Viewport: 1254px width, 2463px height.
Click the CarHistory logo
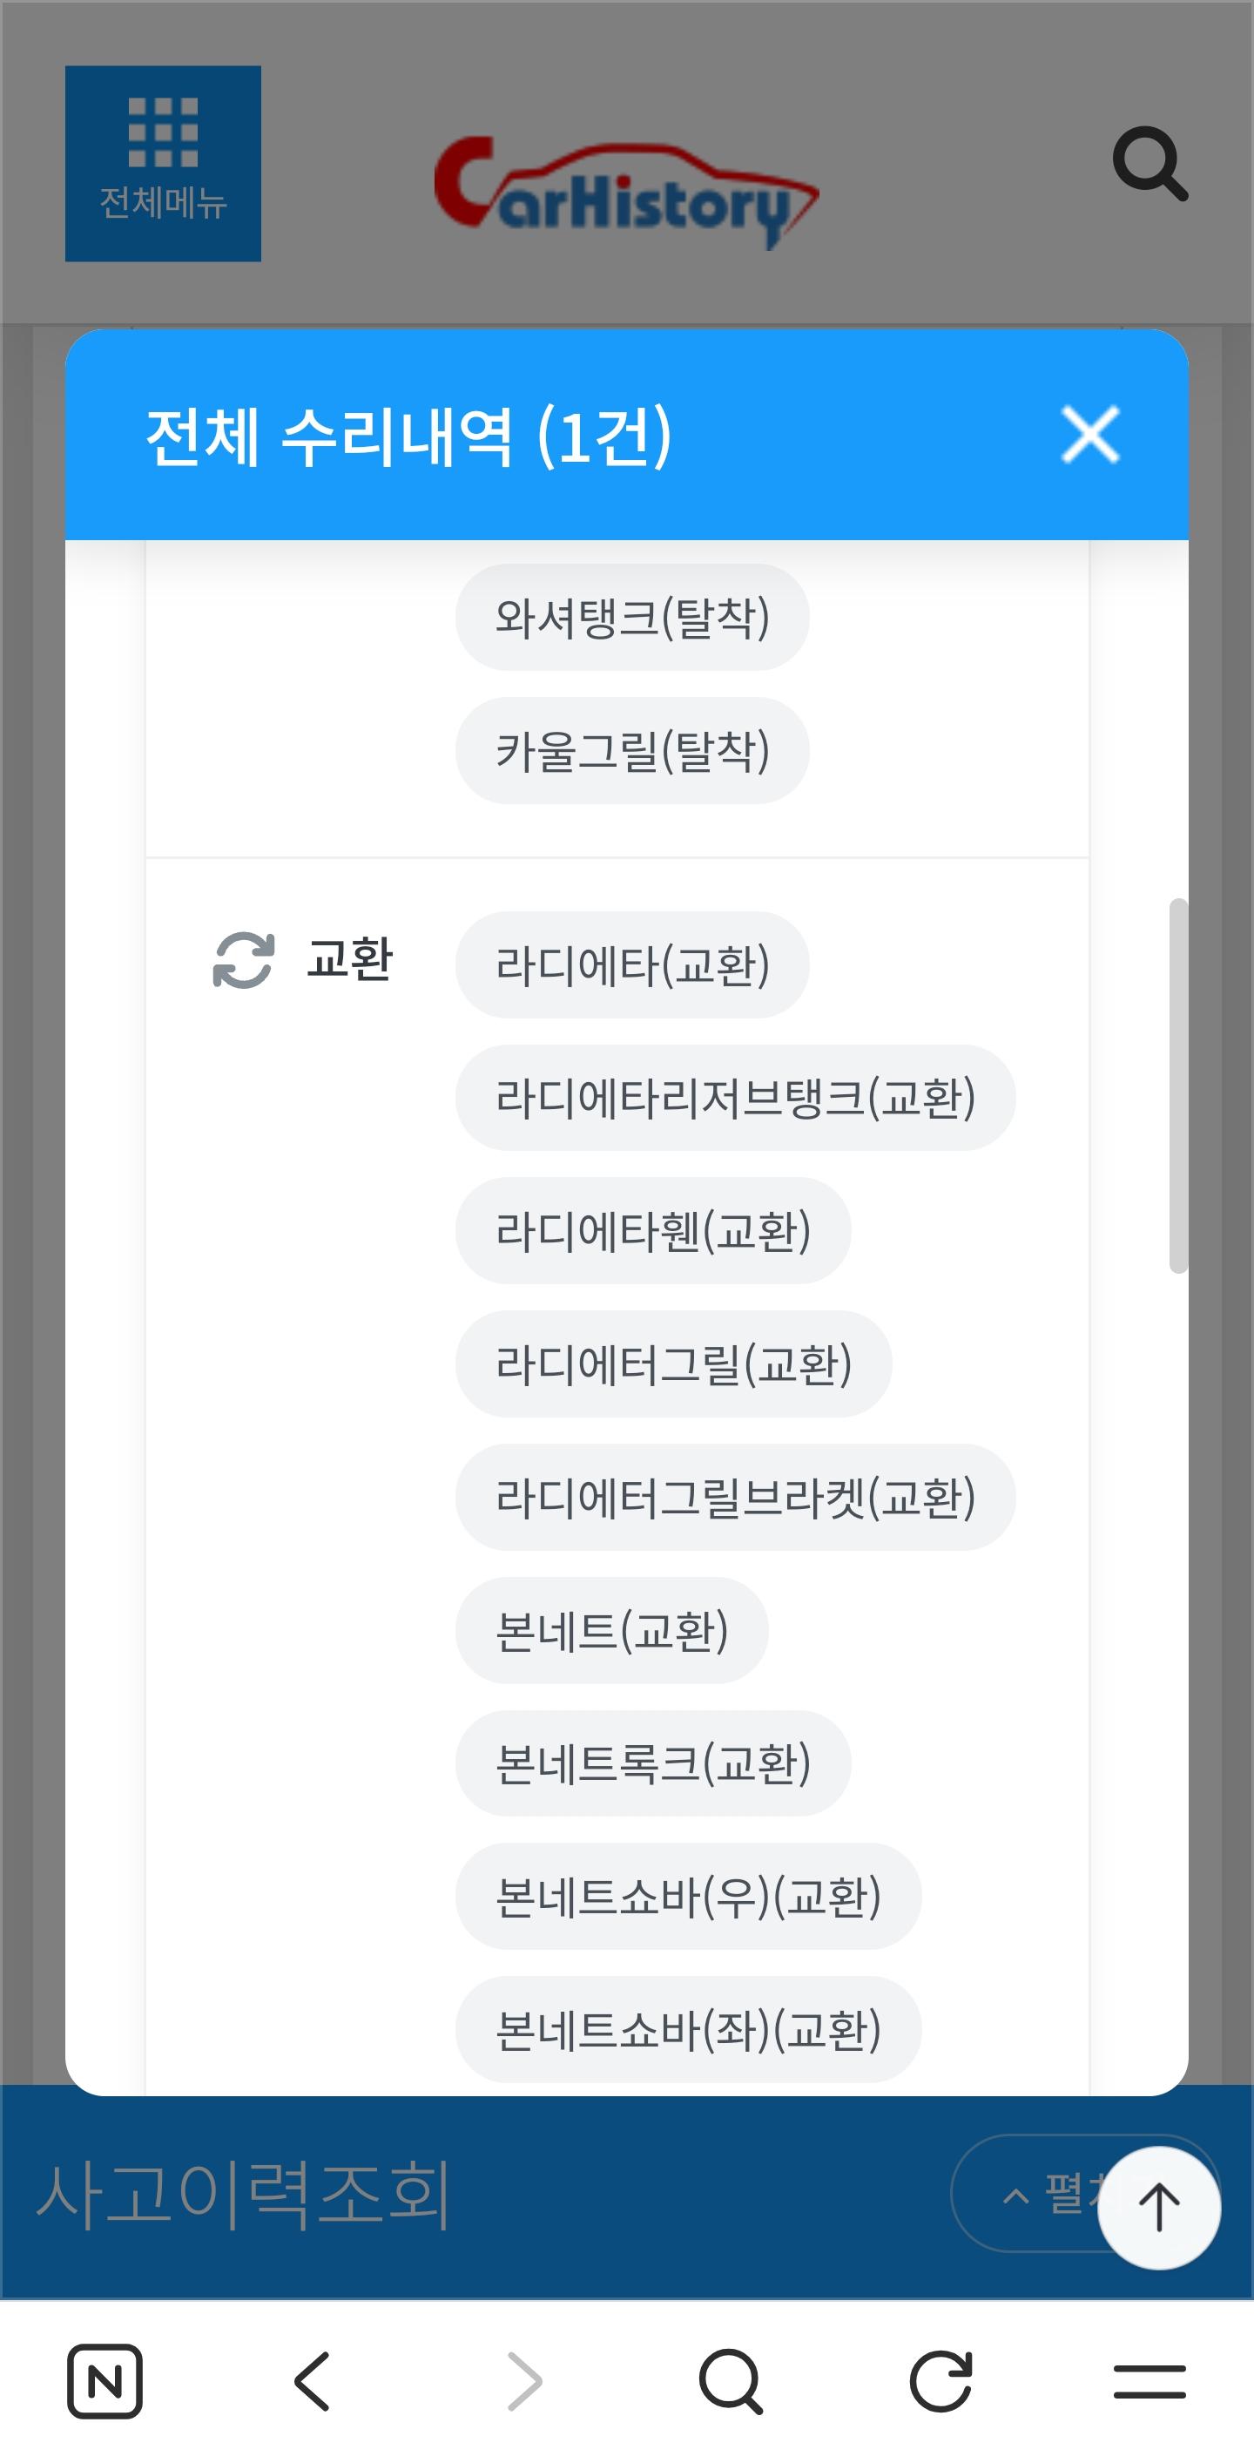tap(626, 191)
